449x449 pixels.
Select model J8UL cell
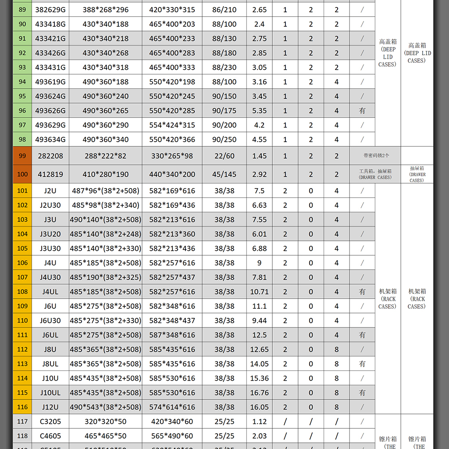click(x=50, y=363)
